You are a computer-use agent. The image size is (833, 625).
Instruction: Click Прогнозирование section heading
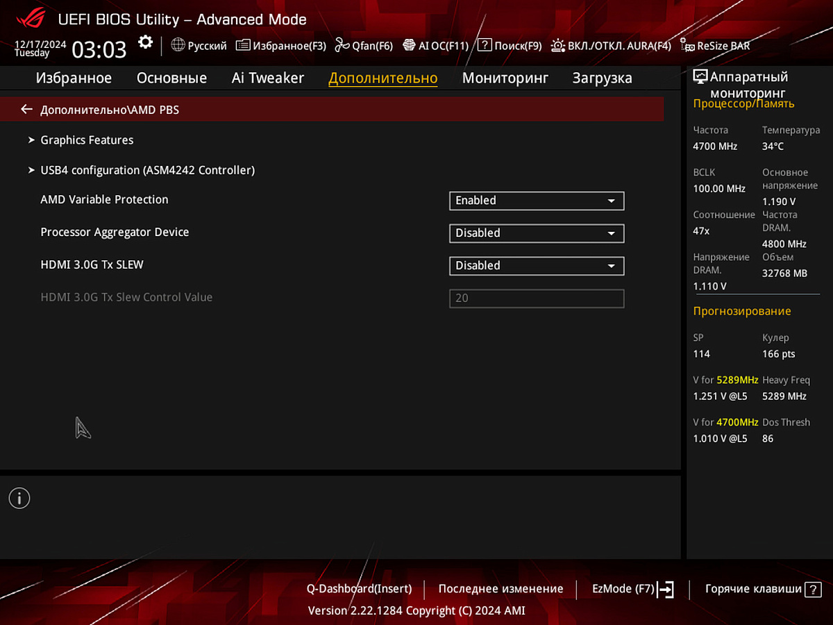coord(742,311)
